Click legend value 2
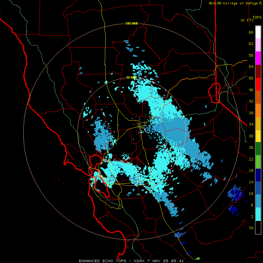 point(252,217)
